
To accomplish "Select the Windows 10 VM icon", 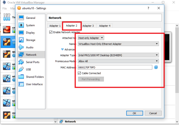I will point(7,91).
